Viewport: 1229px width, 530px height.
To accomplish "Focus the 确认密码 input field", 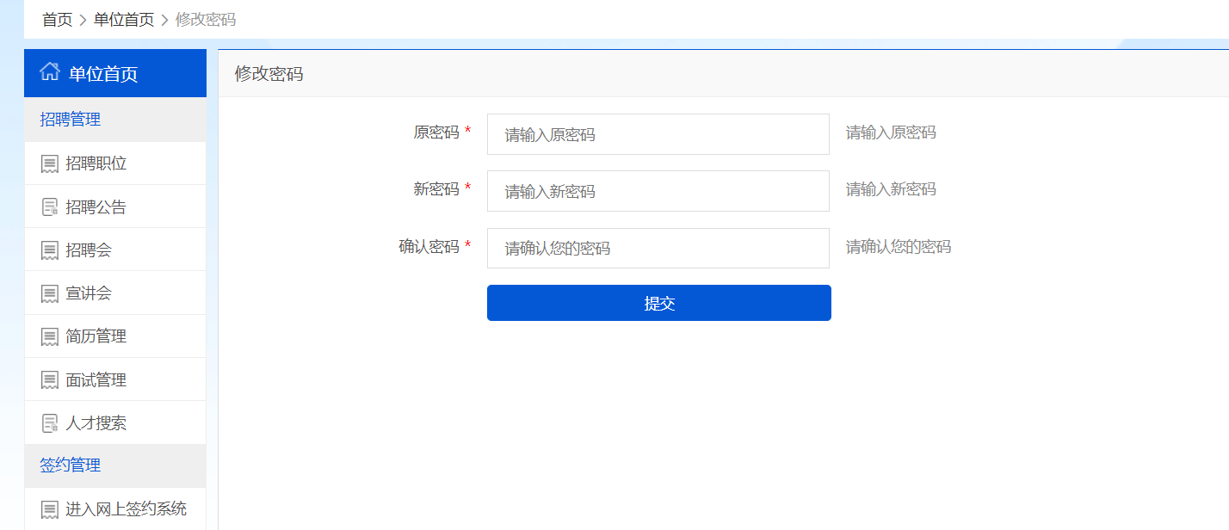I will [658, 248].
